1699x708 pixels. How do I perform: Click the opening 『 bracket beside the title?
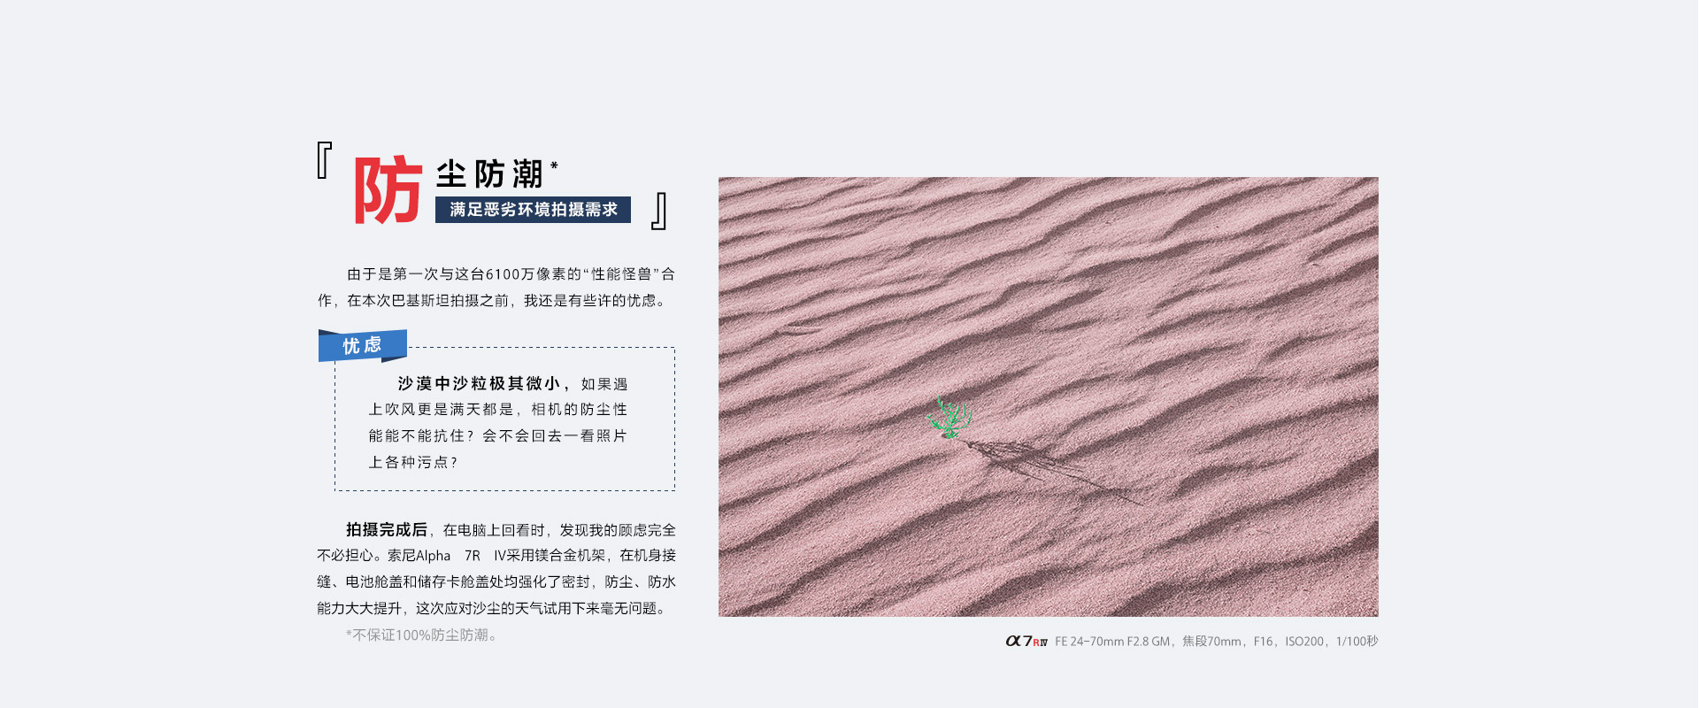(x=324, y=161)
